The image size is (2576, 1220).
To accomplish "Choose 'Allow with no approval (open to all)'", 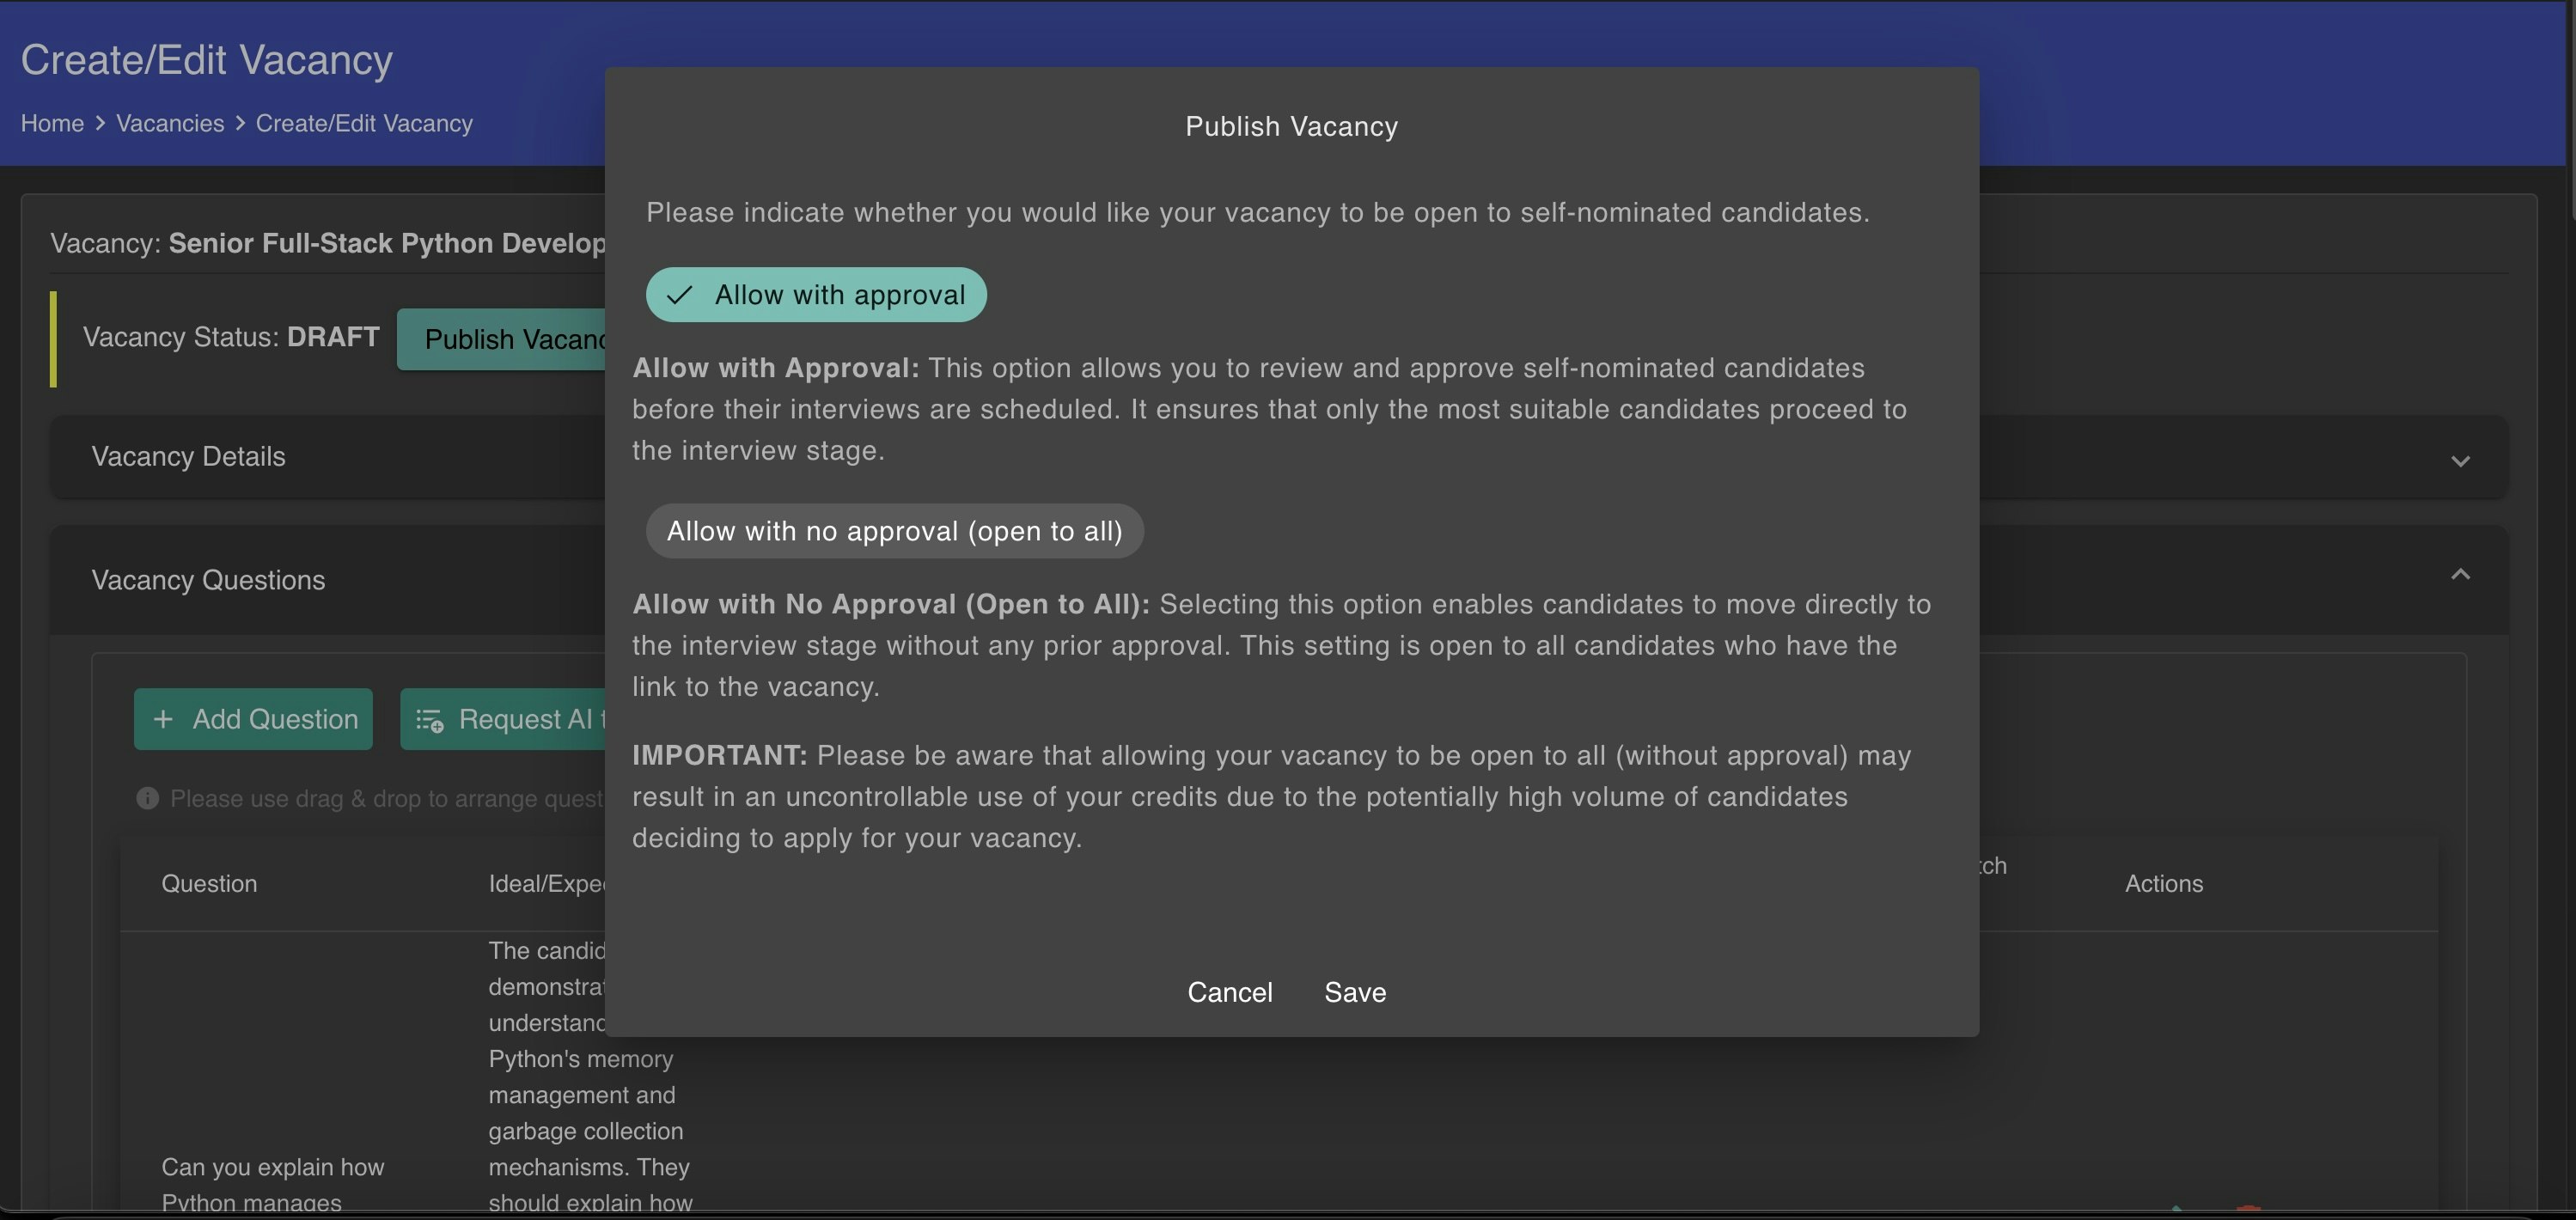I will click(x=894, y=531).
